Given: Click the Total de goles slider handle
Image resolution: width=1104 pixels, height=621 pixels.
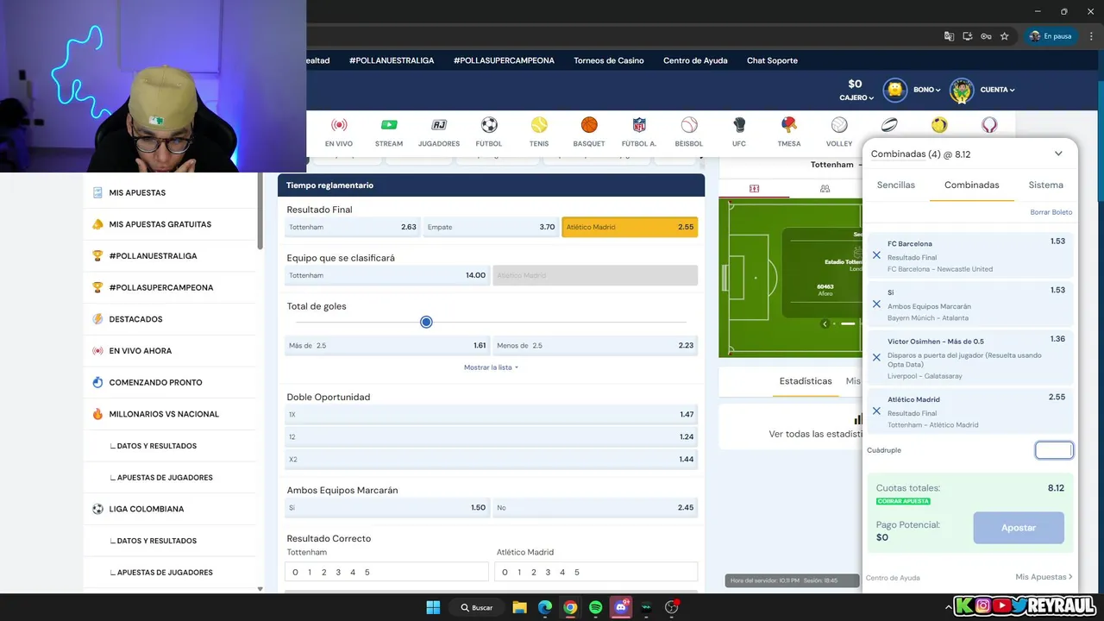Looking at the screenshot, I should pyautogui.click(x=426, y=322).
